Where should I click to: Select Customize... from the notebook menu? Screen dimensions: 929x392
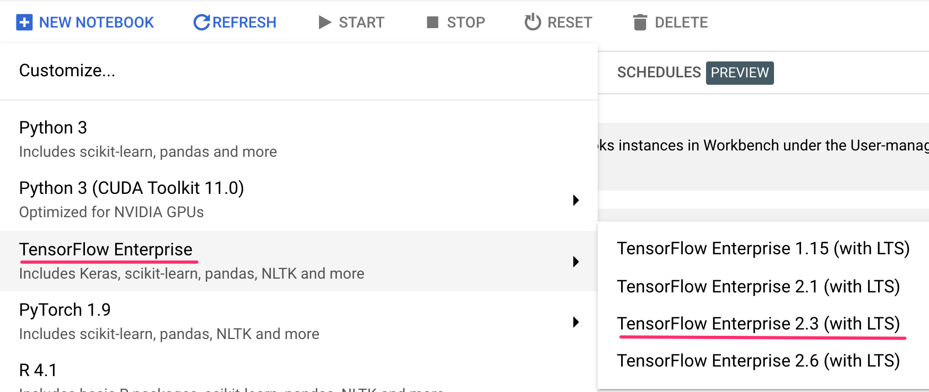67,70
